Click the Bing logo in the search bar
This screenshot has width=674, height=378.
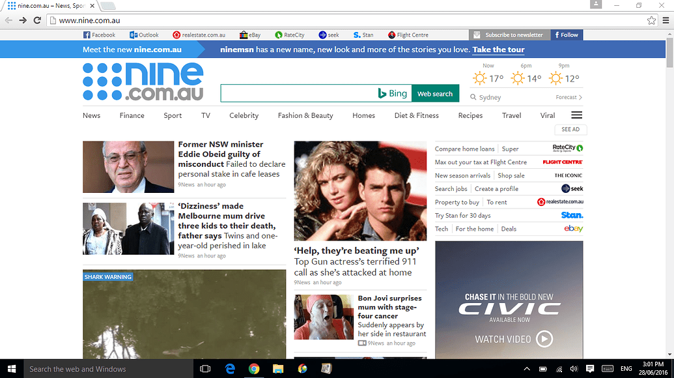tap(391, 93)
